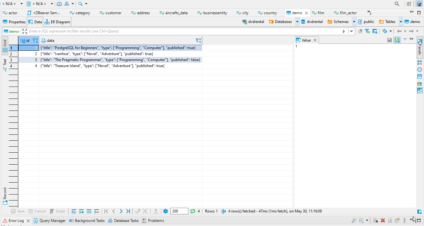Open the Schemas selector dropdown

click(x=354, y=22)
